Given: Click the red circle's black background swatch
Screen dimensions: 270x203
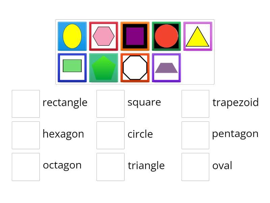Looking at the screenshot, I should 155,25.
